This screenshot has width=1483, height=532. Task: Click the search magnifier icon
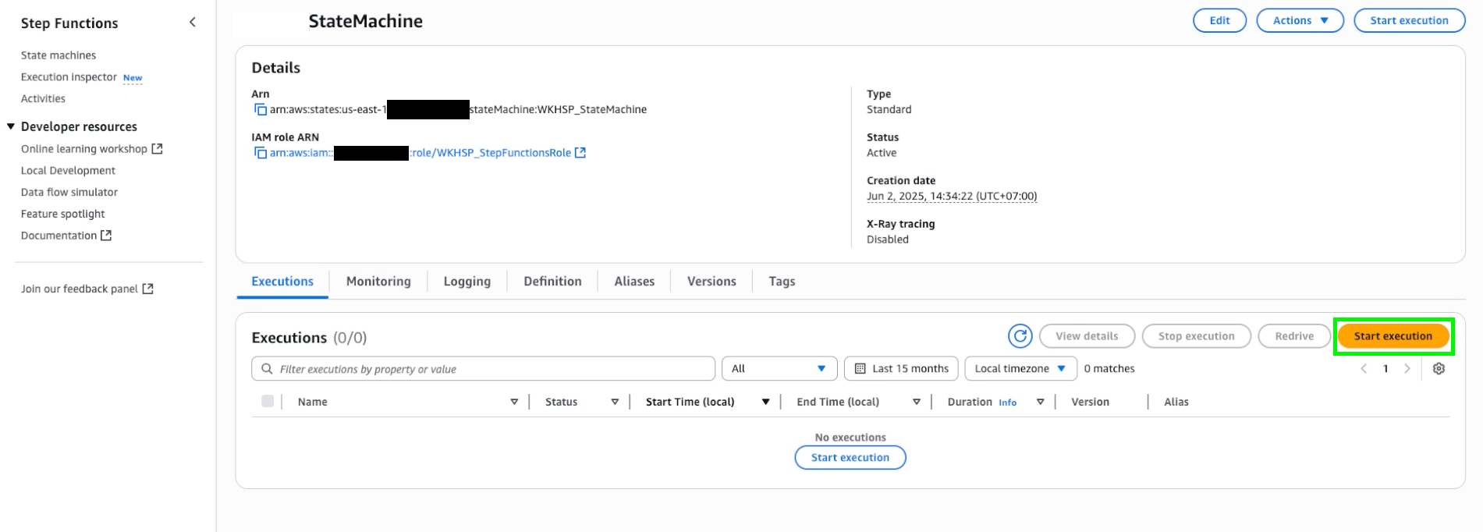pos(267,369)
